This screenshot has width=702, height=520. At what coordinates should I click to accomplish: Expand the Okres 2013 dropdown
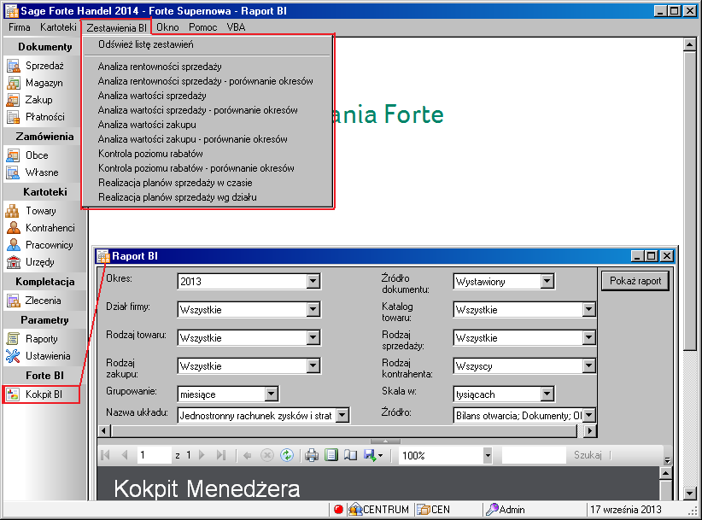pos(313,282)
